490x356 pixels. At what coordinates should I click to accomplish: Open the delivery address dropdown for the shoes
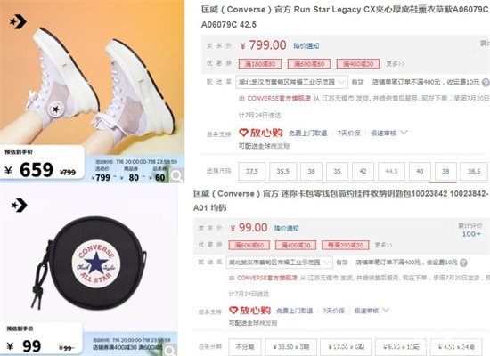[291, 82]
